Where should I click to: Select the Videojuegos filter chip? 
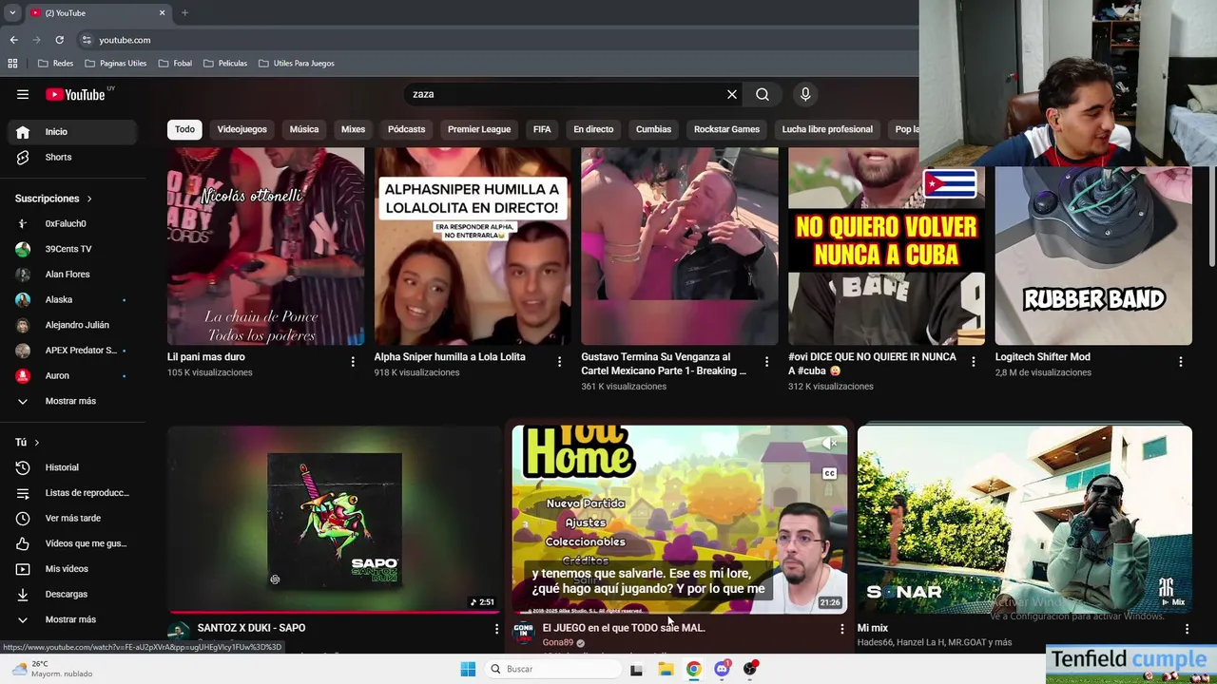coord(241,129)
